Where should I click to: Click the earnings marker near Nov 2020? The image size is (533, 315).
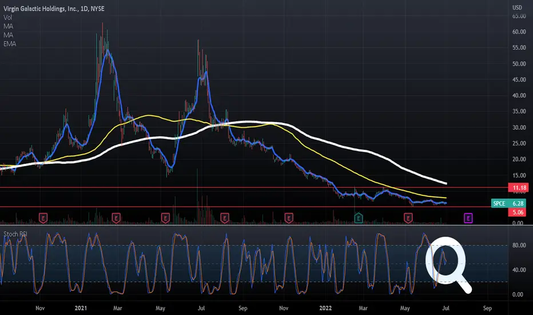(x=43, y=218)
